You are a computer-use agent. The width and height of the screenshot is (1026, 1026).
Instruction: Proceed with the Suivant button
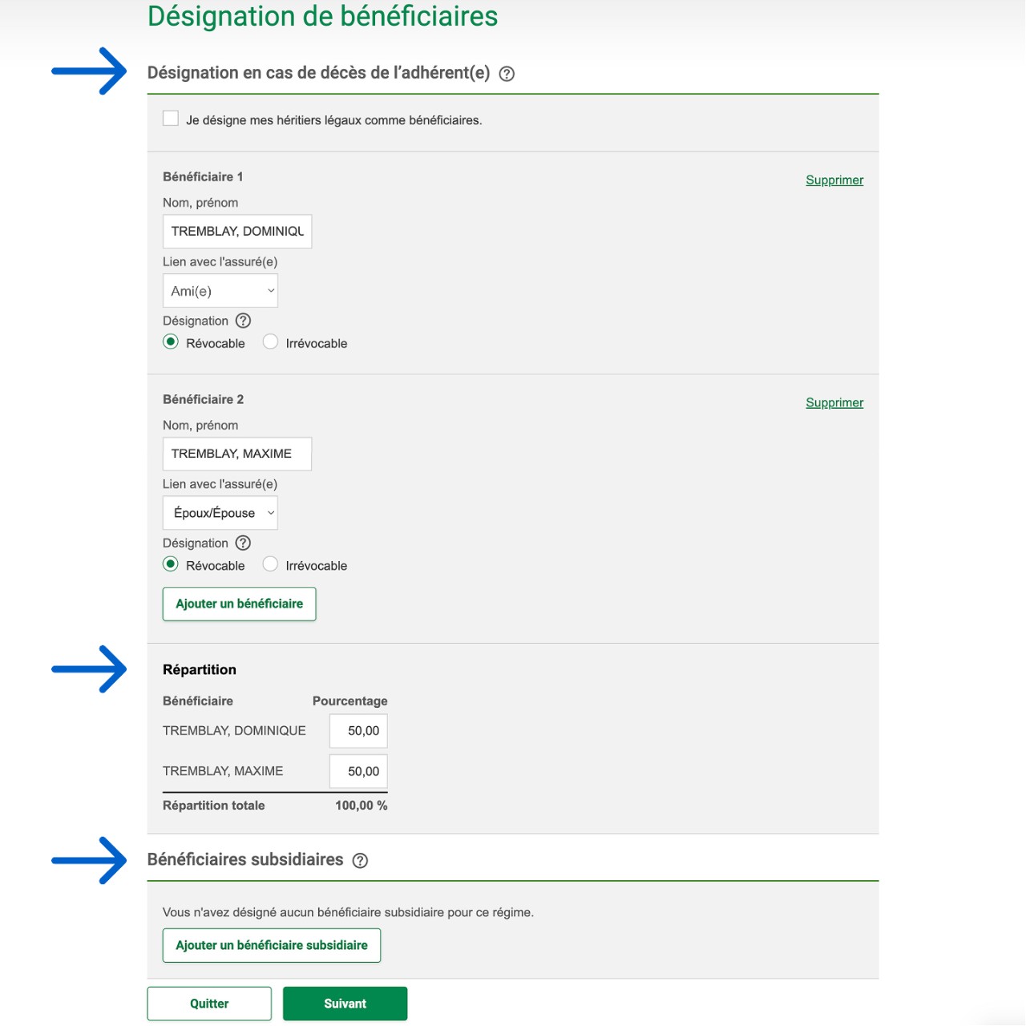coord(345,1004)
